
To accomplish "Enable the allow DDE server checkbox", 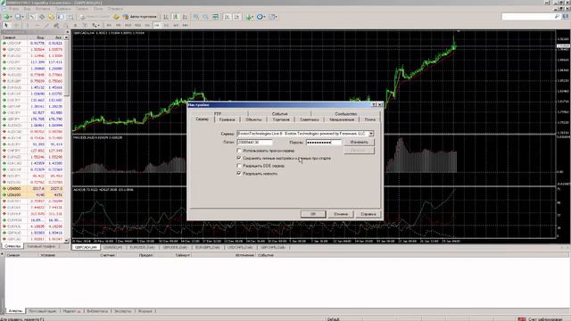I will tap(239, 166).
